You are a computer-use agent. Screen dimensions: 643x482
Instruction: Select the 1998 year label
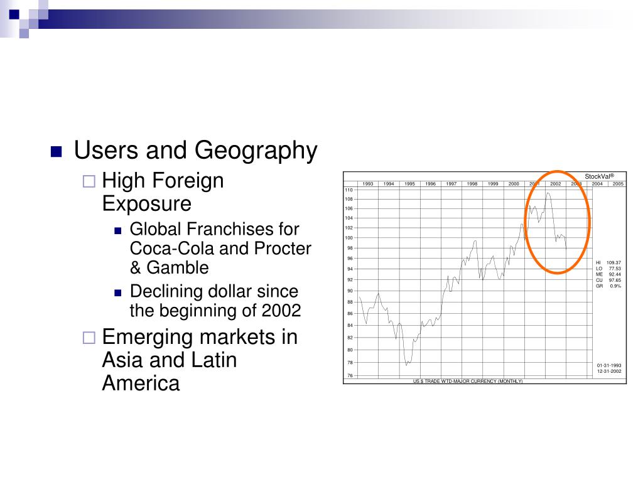tap(472, 184)
